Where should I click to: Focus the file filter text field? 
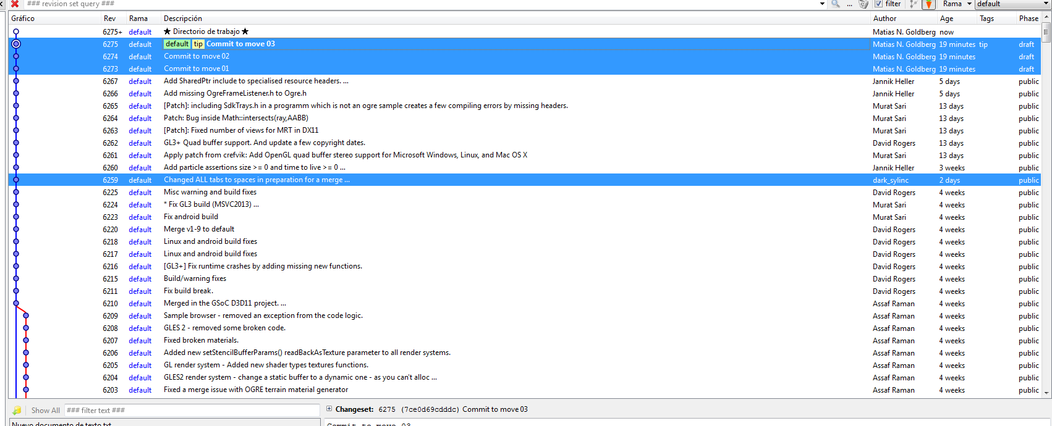click(x=192, y=411)
